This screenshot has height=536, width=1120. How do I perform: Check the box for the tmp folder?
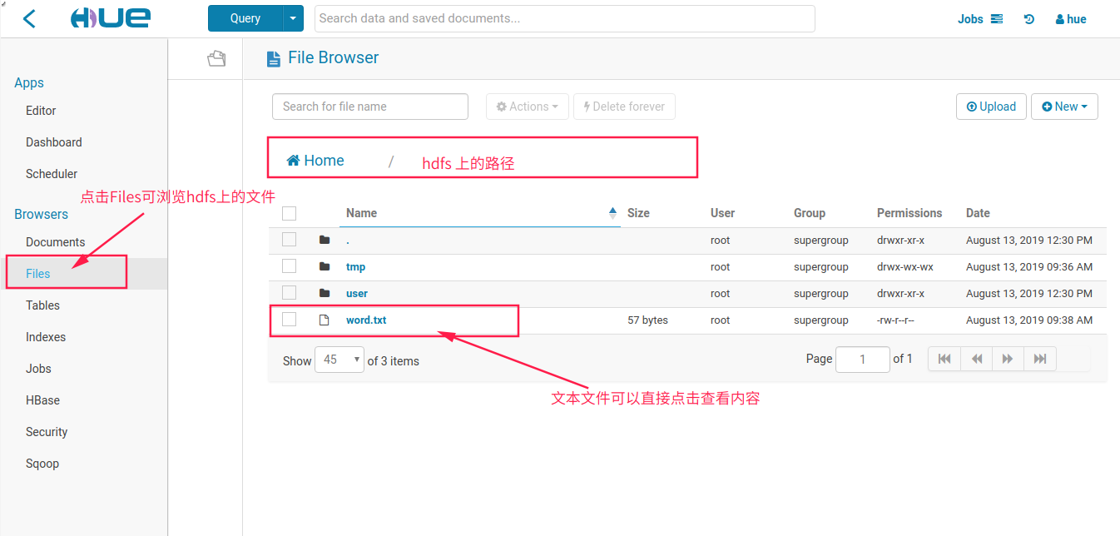(289, 266)
